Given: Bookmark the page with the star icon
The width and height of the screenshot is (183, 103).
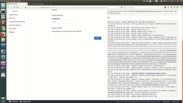Looking at the screenshot, I should pos(124,7).
